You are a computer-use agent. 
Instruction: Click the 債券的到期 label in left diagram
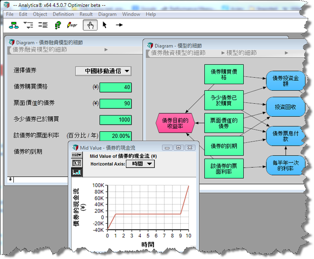pyautogui.click(x=28, y=152)
